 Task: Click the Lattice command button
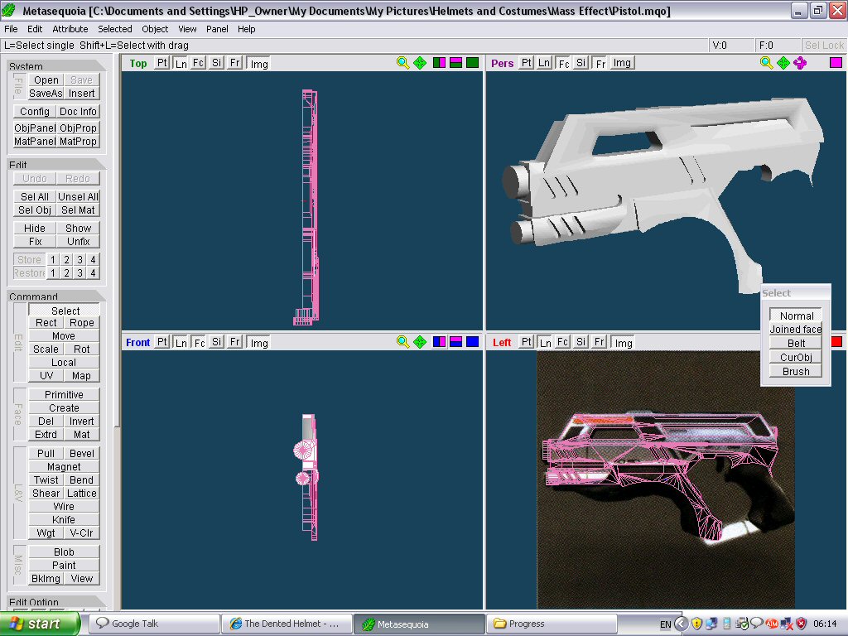(82, 493)
